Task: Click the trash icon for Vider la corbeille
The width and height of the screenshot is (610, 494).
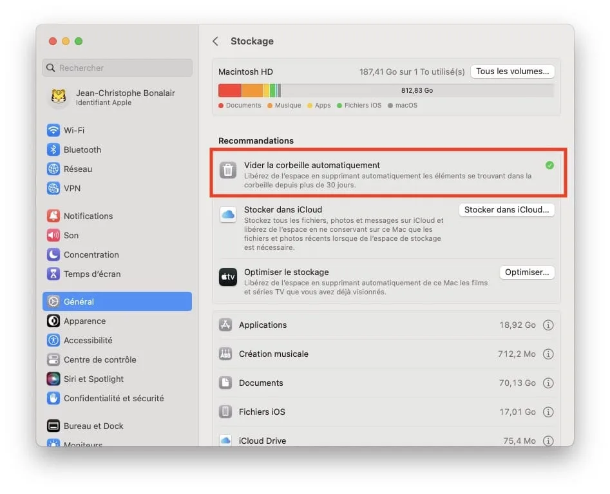Action: tap(228, 170)
